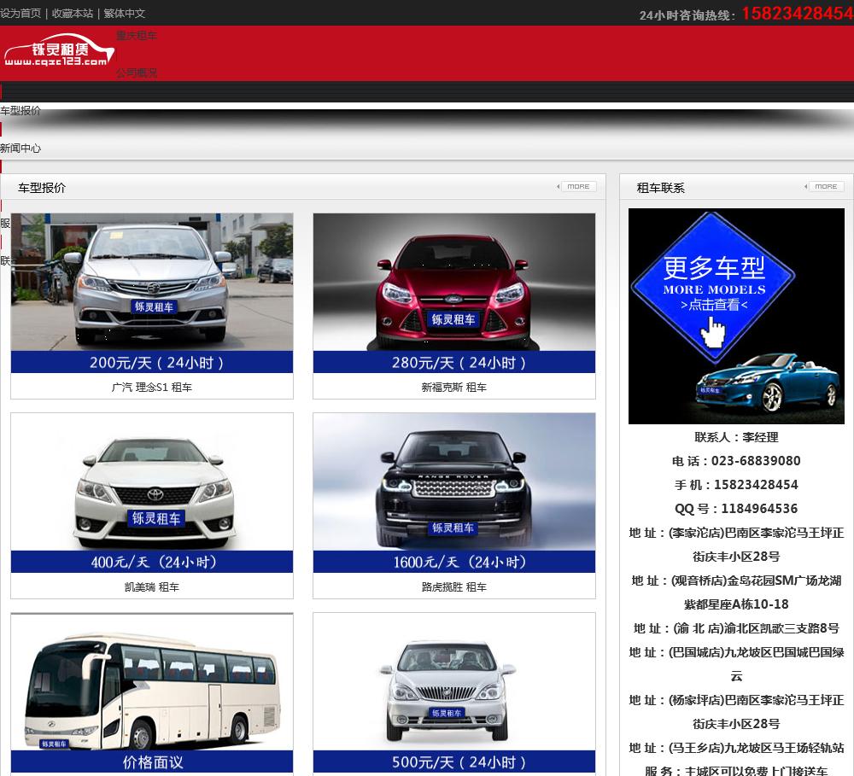Click the 280元/天 price banner
This screenshot has width=854, height=776.
(454, 362)
